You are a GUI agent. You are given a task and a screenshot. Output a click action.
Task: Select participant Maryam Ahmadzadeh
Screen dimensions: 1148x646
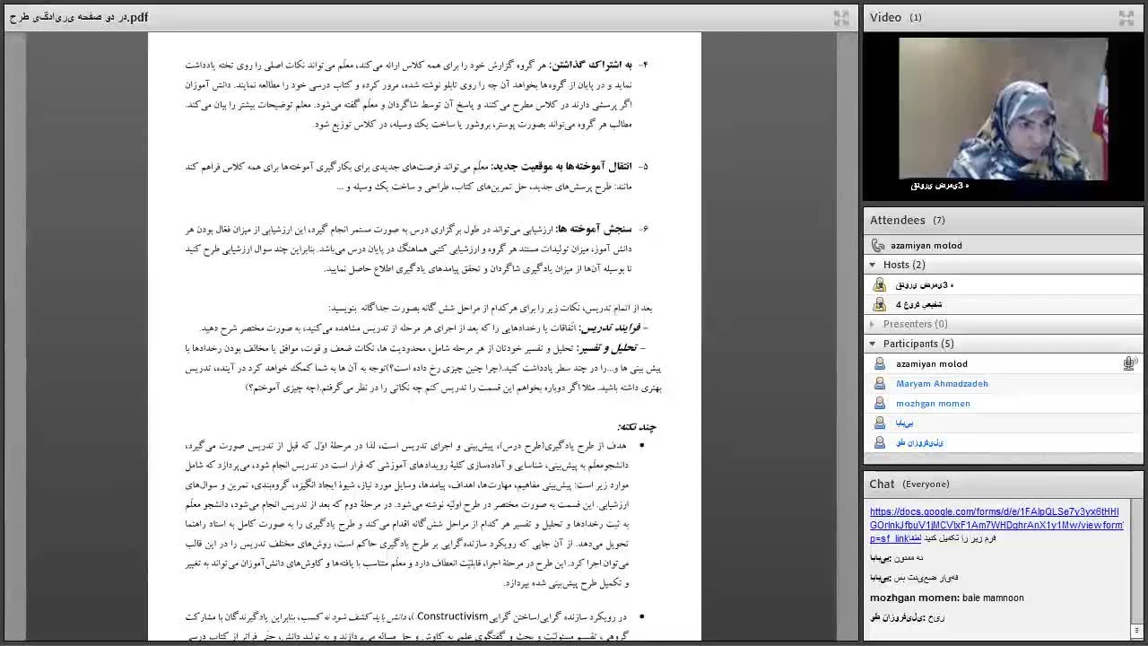[x=942, y=383]
